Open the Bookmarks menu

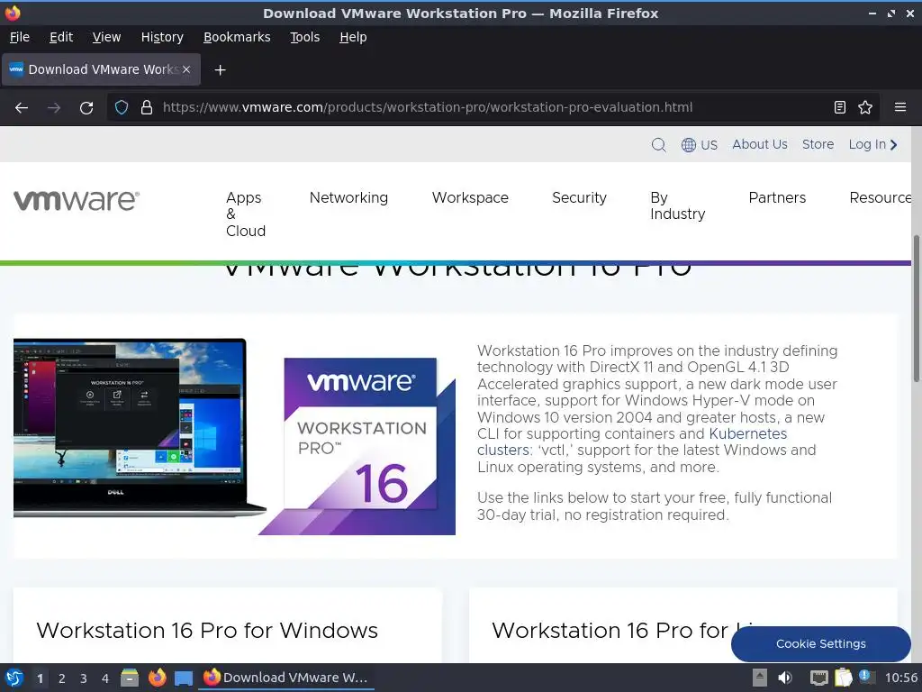(237, 37)
